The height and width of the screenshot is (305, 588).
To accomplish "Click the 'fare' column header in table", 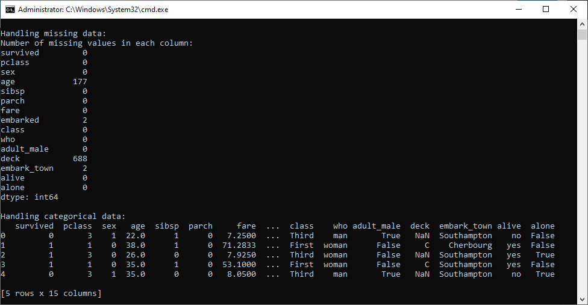I will click(246, 226).
